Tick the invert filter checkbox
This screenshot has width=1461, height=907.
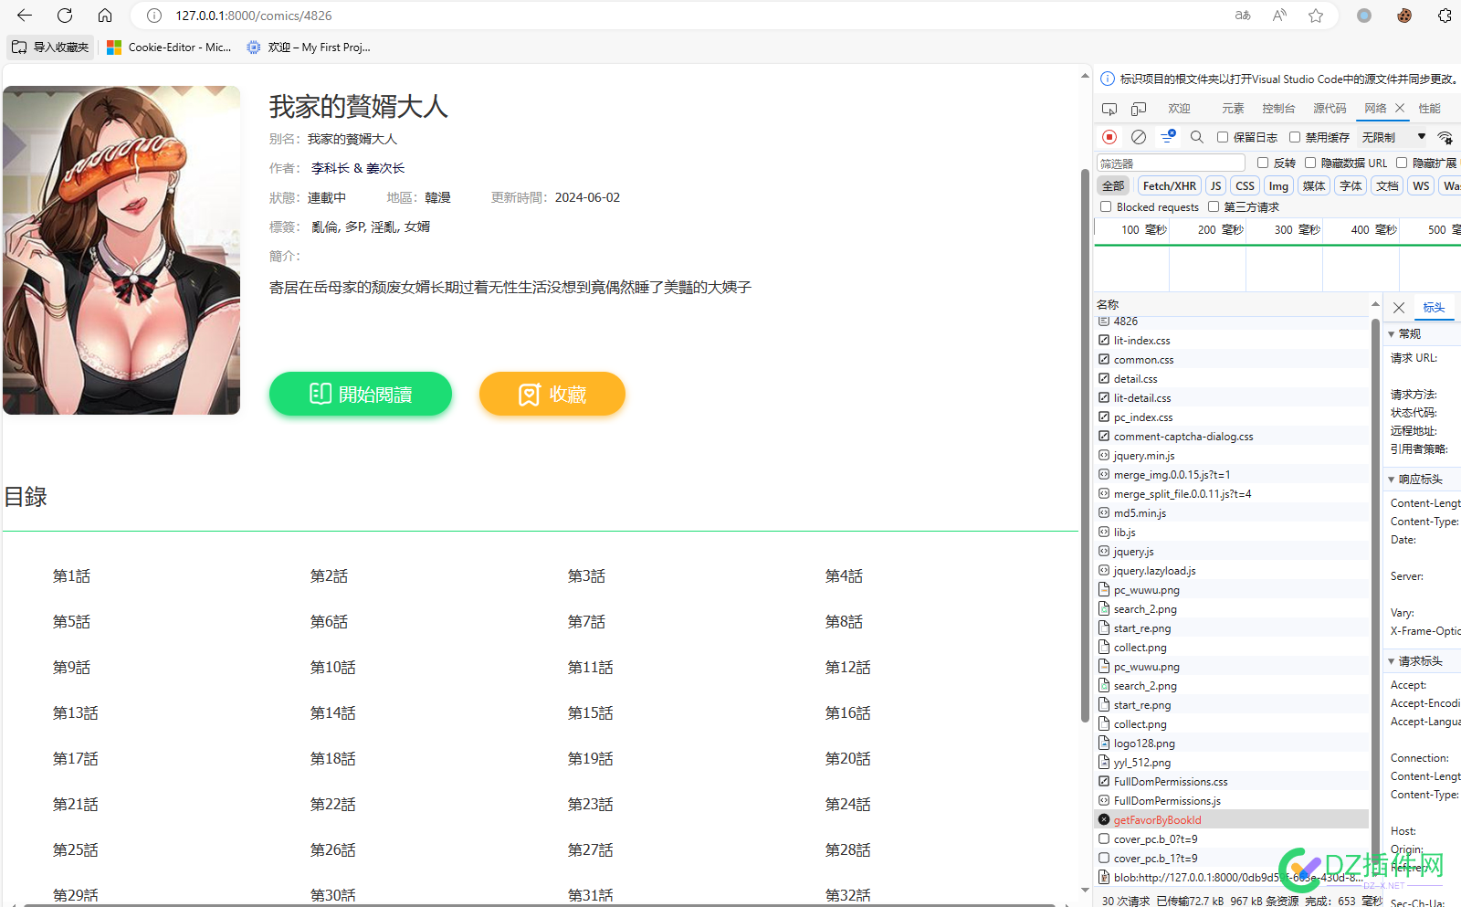(1263, 163)
